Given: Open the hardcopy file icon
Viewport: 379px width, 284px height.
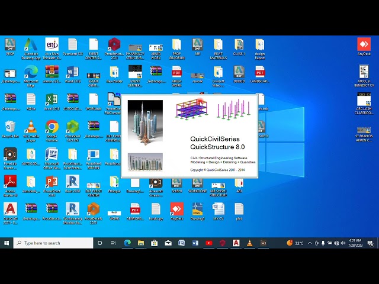Looking at the screenshot, I should (156, 212).
